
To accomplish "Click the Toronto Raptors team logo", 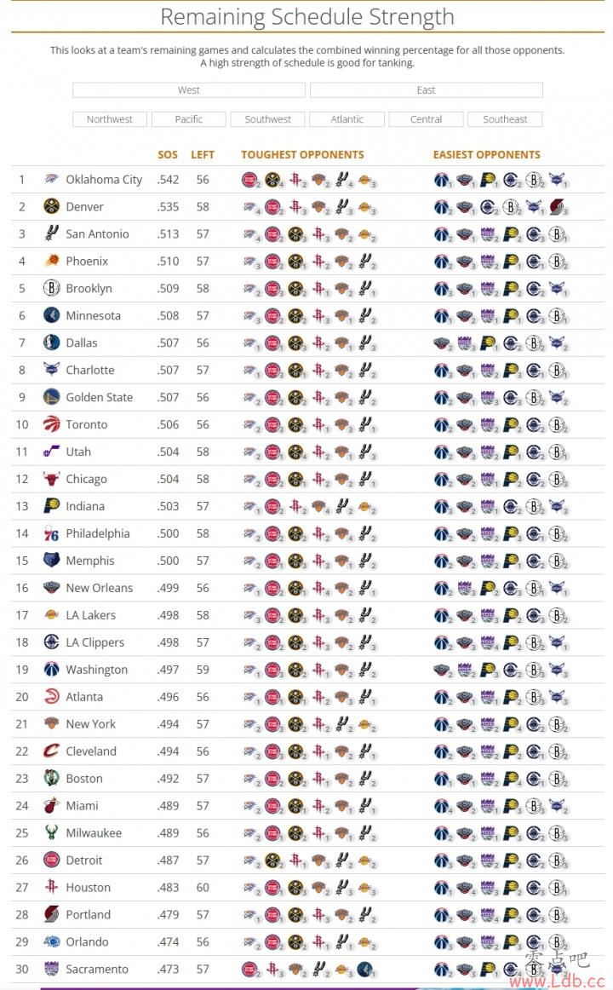I will click(x=52, y=424).
